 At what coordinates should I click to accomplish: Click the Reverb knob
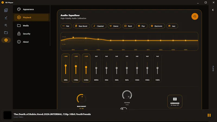127,95
